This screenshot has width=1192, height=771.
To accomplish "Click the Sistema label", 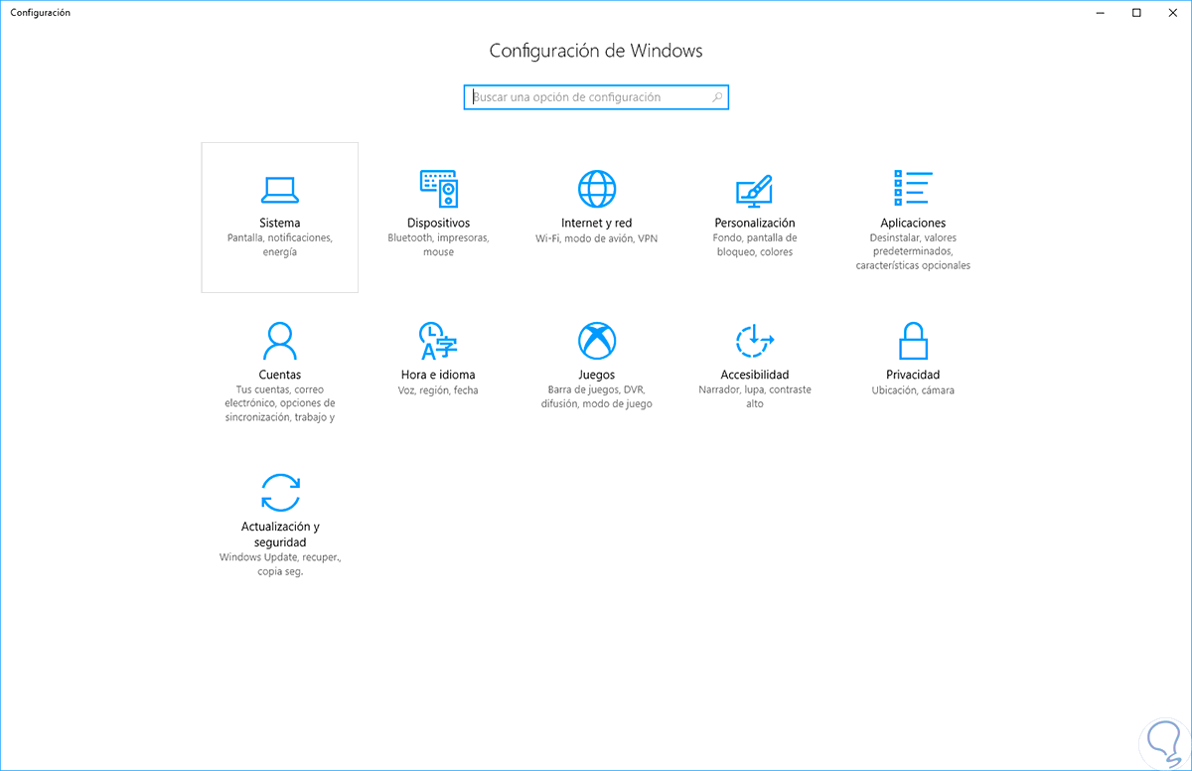I will click(279, 223).
